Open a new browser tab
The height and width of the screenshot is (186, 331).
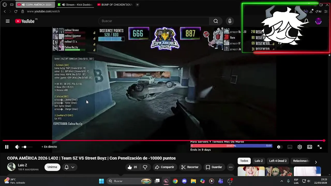pos(137,5)
